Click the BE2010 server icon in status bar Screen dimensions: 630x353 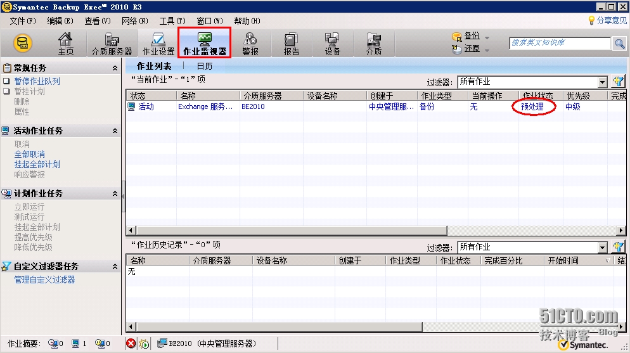(162, 343)
